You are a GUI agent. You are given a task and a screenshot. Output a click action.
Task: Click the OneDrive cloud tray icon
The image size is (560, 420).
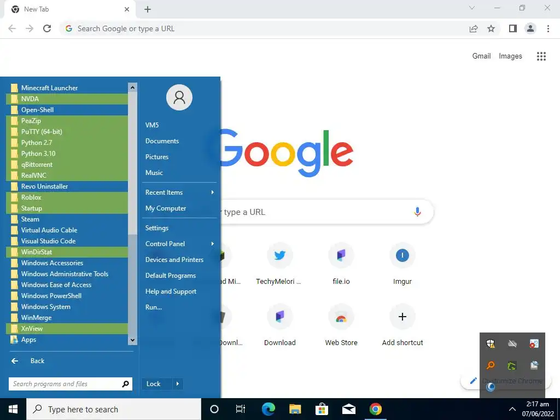coord(512,343)
